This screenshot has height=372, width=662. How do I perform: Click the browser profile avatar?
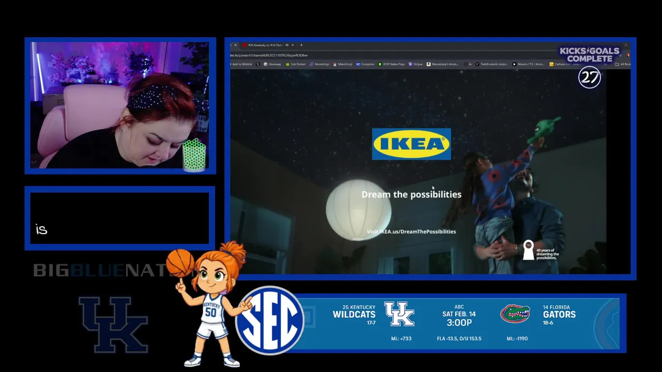(628, 55)
